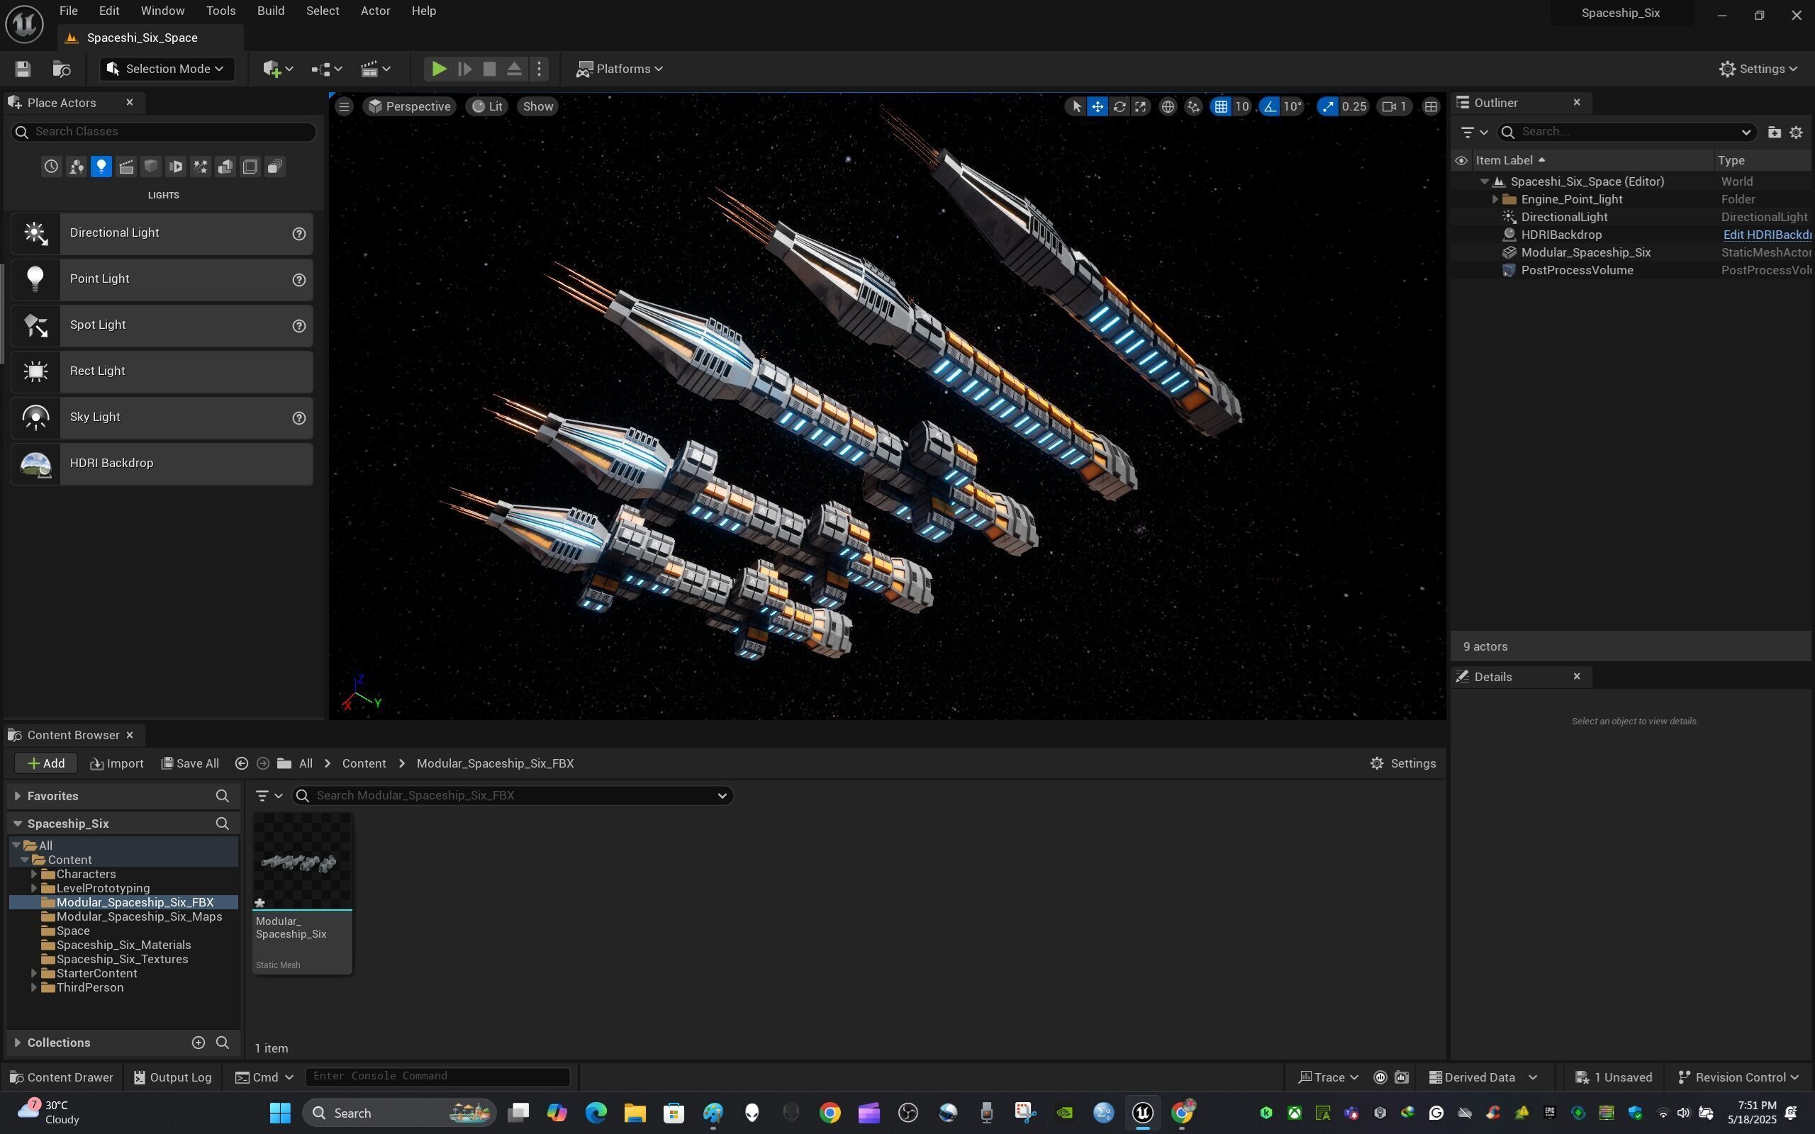Toggle scale snapping
Viewport: 1815px width, 1134px height.
point(1328,106)
